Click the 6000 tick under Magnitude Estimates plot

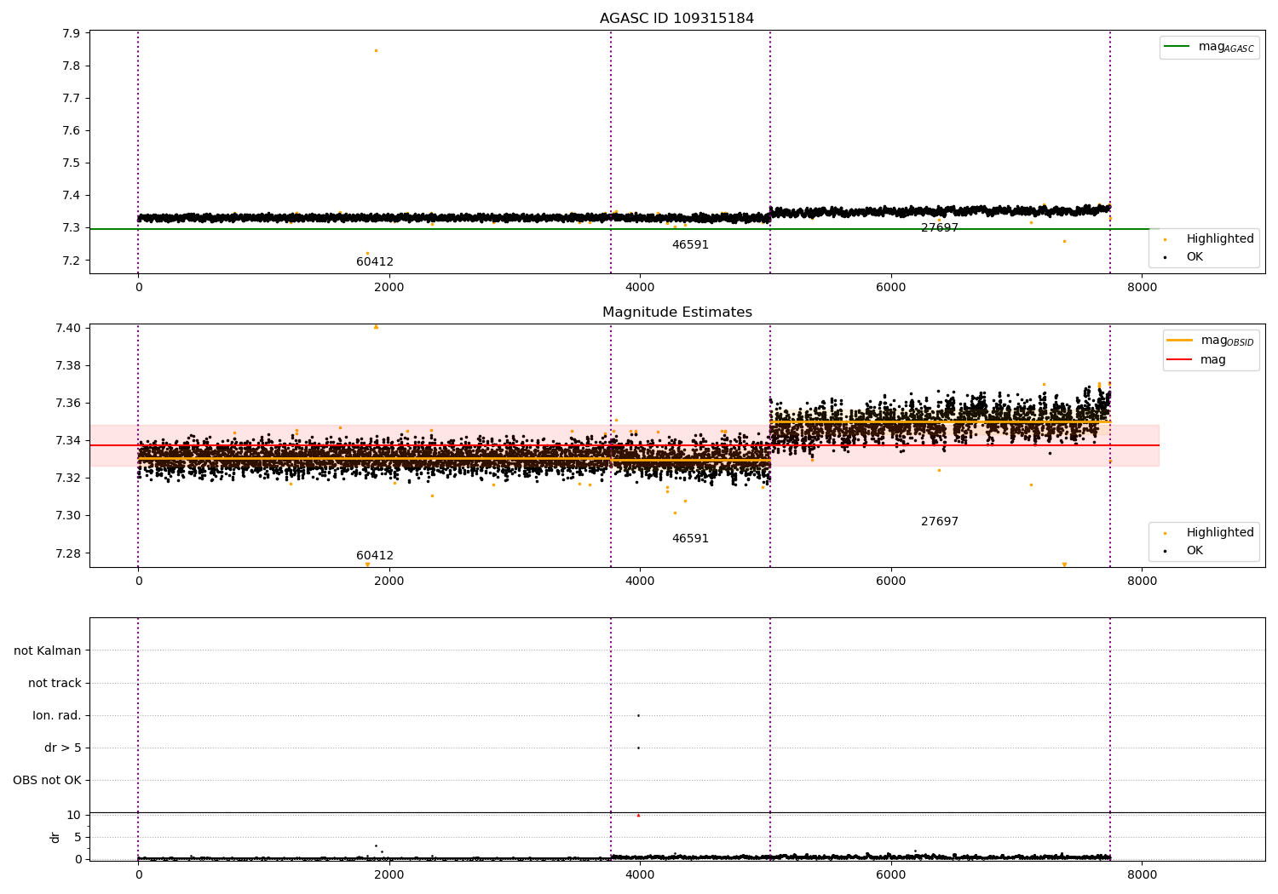(891, 582)
